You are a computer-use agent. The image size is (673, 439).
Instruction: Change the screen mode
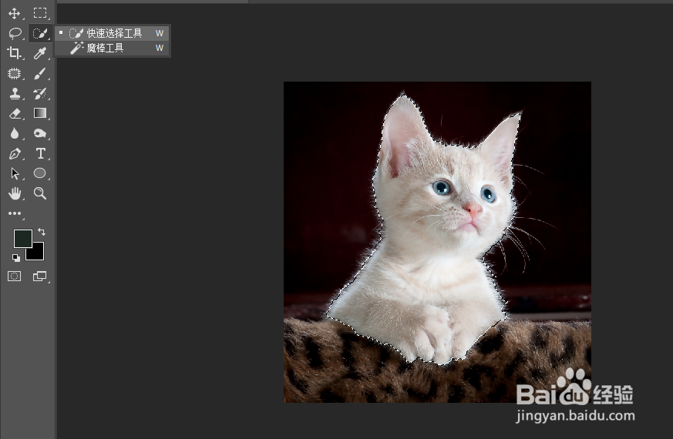(x=40, y=276)
